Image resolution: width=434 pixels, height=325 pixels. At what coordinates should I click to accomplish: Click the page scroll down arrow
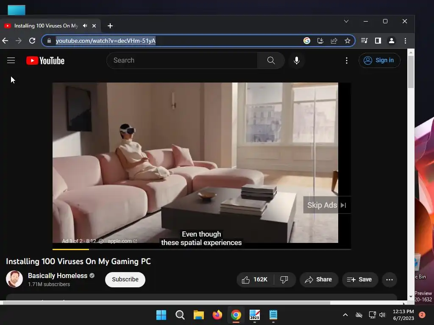click(x=411, y=297)
